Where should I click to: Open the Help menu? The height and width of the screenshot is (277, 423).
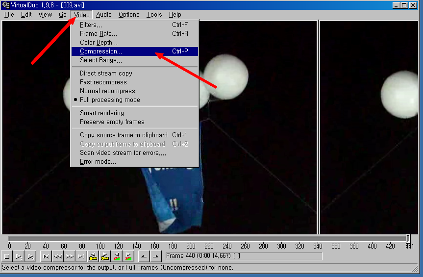point(175,15)
